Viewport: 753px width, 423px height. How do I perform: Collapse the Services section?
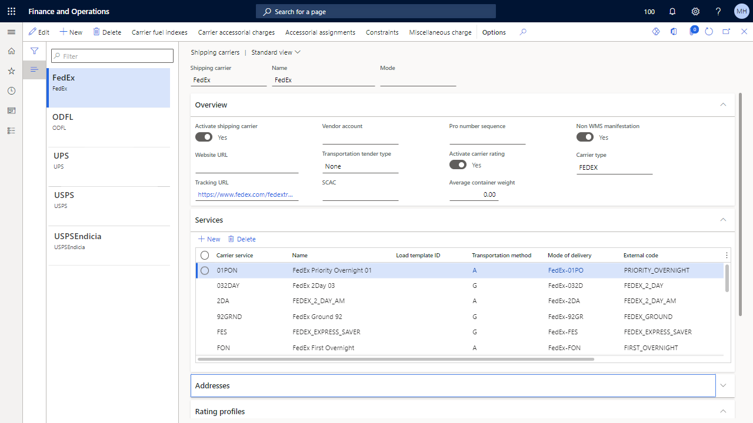point(723,220)
